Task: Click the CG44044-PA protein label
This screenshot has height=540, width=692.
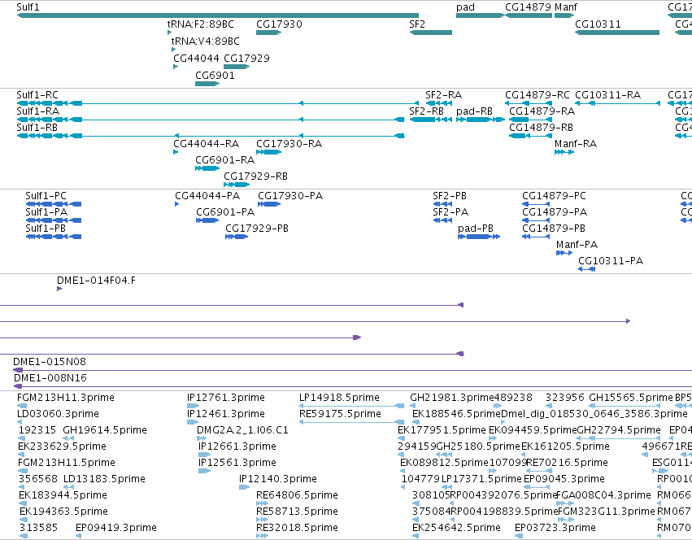Action: click(x=207, y=196)
